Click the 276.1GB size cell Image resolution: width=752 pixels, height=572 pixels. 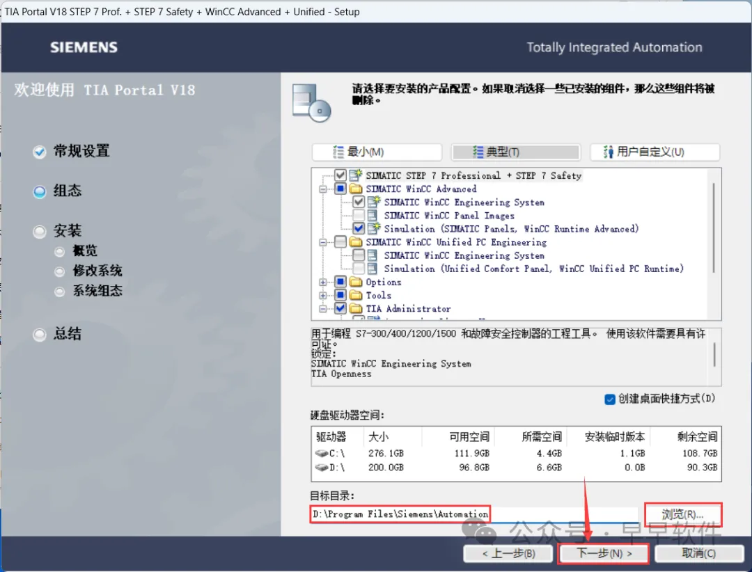[386, 453]
